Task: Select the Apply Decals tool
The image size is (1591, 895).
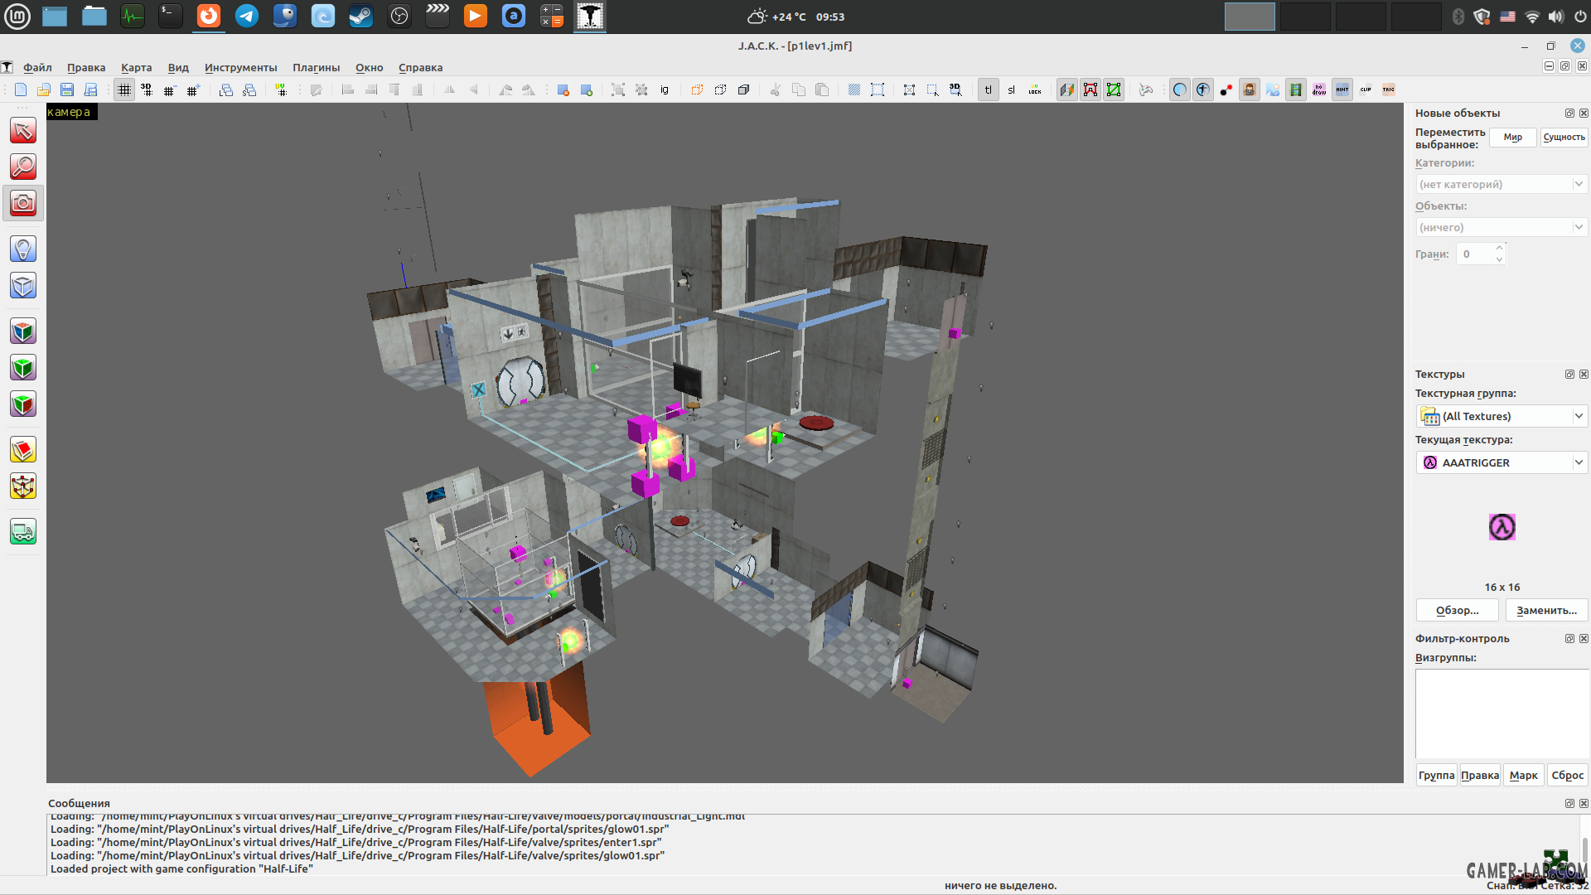Action: [23, 404]
